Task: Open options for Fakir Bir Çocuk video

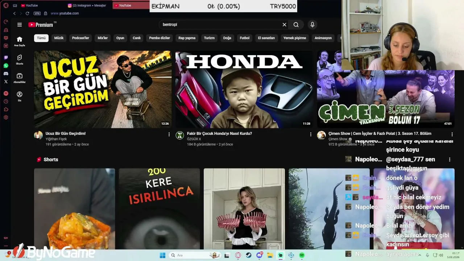Action: point(311,134)
